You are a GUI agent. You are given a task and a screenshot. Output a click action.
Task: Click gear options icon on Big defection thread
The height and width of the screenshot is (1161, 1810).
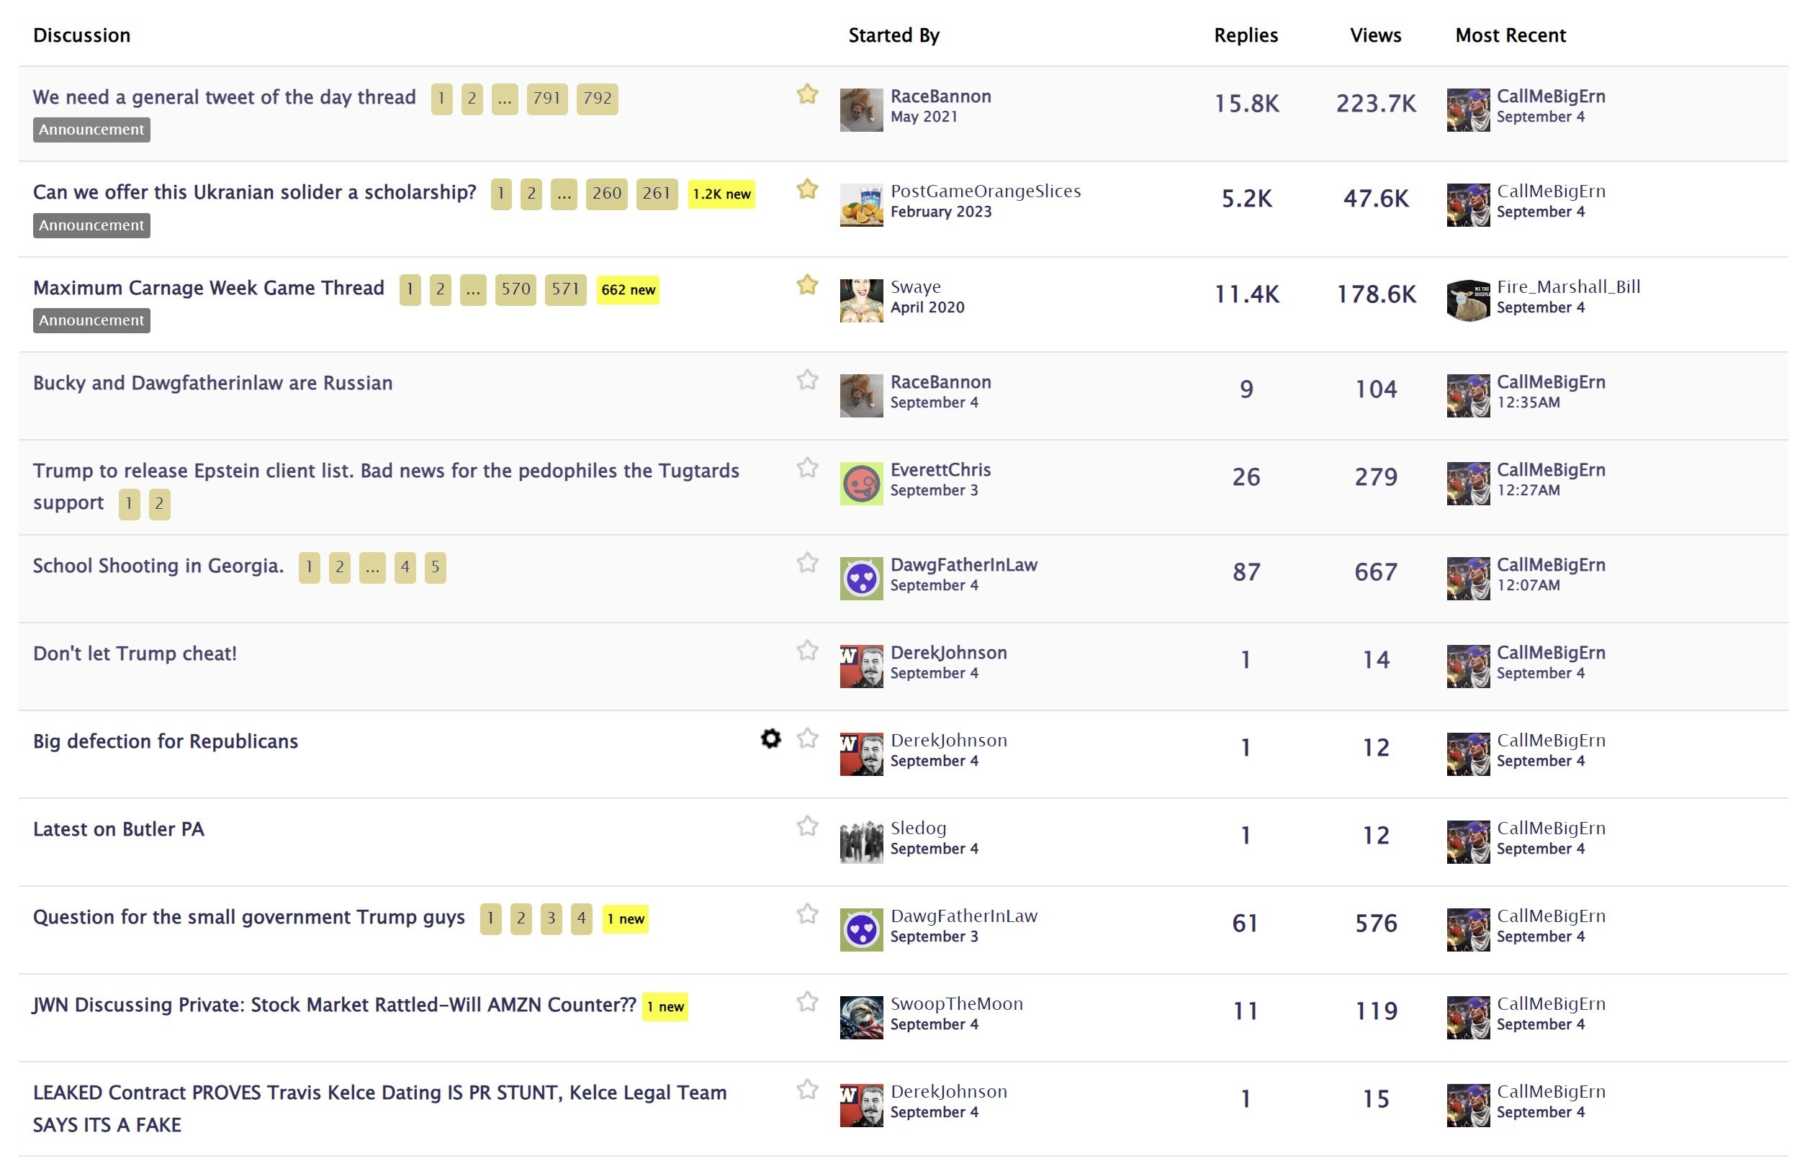point(770,738)
